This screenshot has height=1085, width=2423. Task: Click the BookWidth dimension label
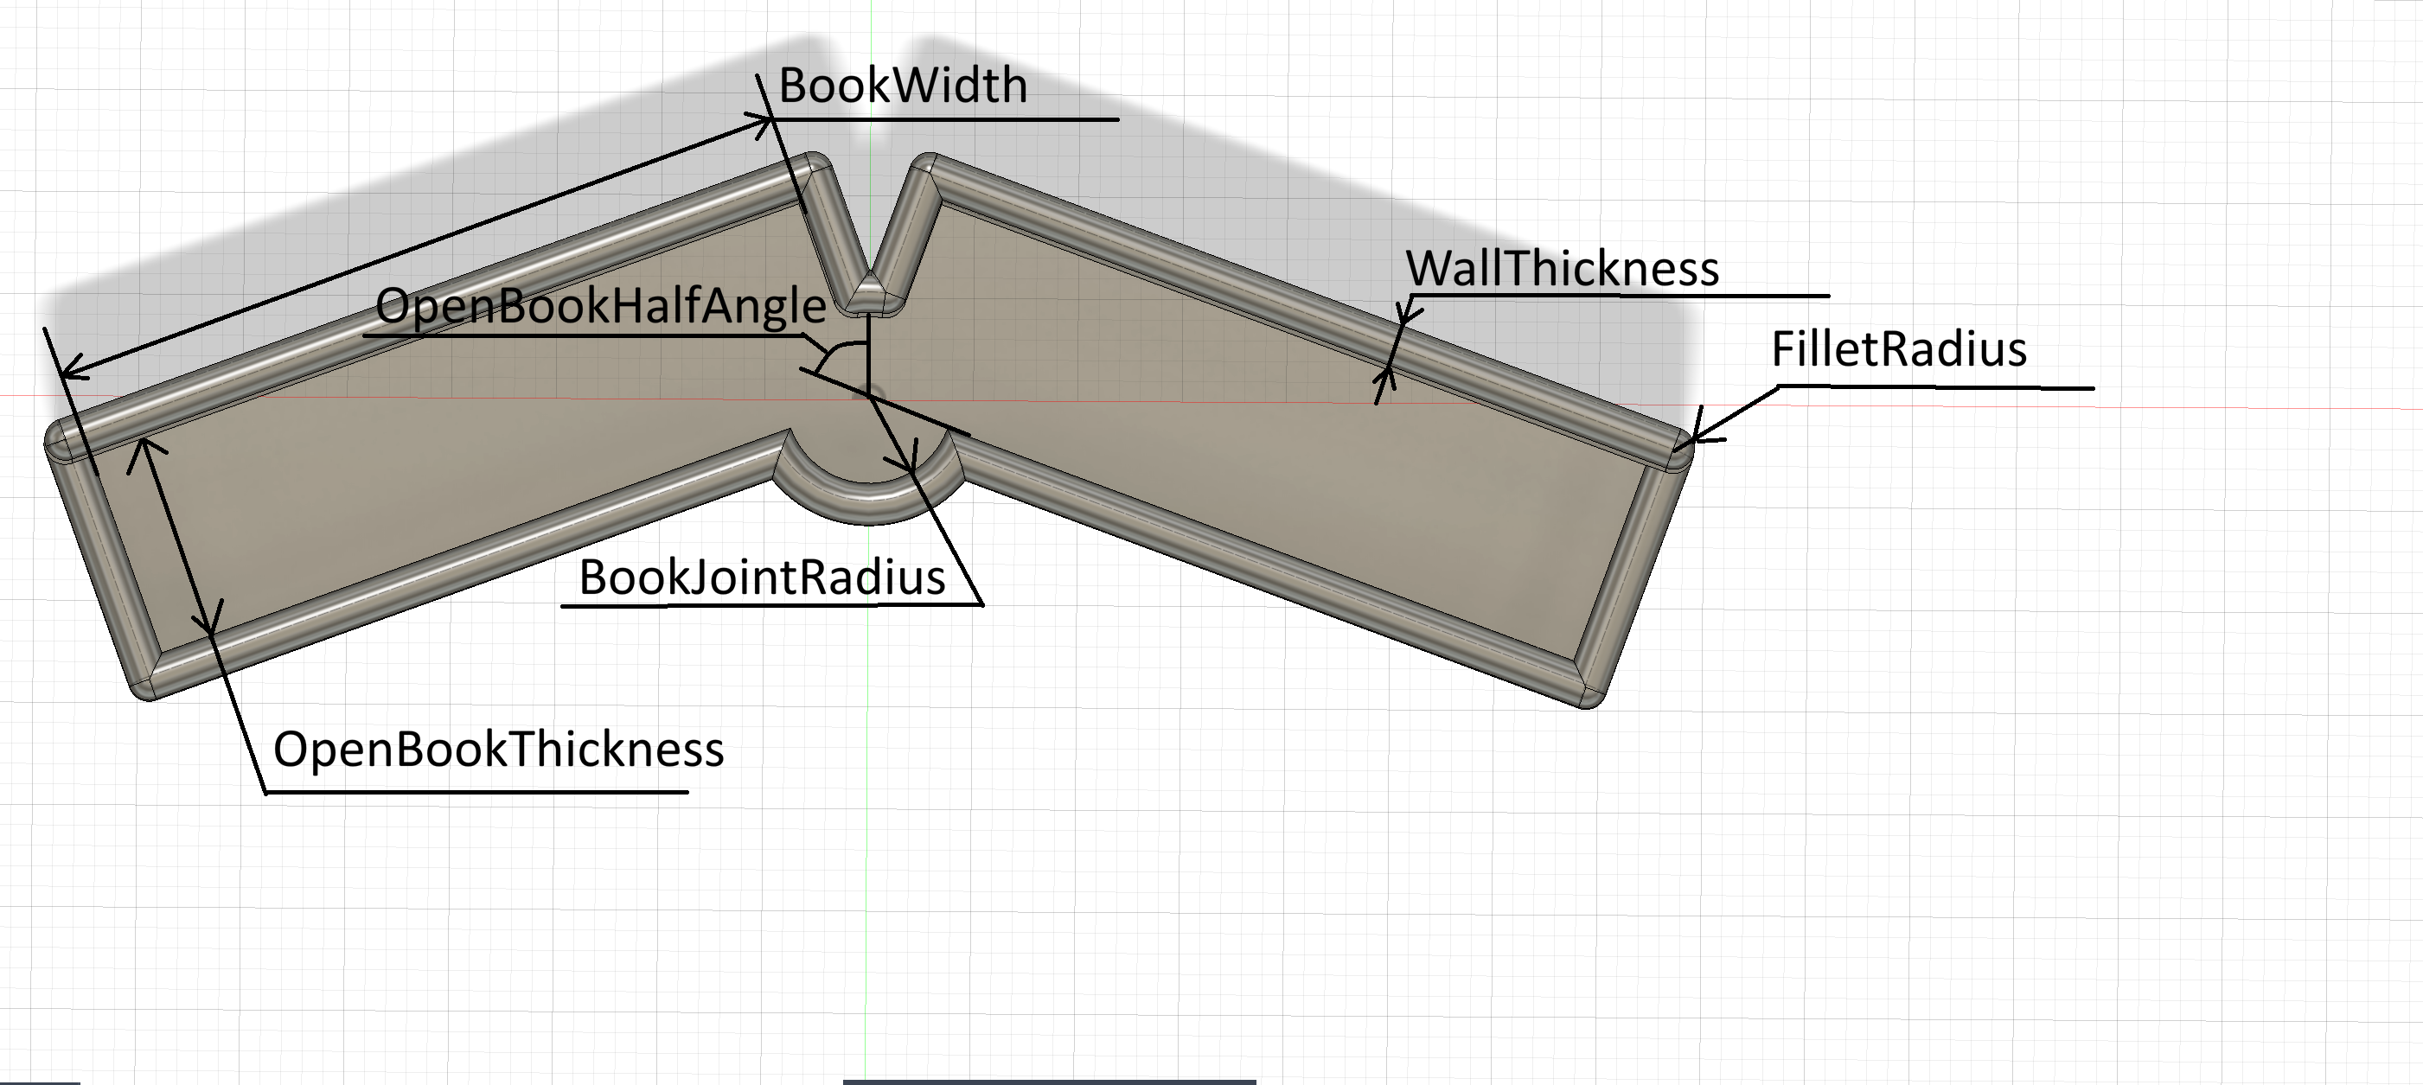pyautogui.click(x=903, y=86)
